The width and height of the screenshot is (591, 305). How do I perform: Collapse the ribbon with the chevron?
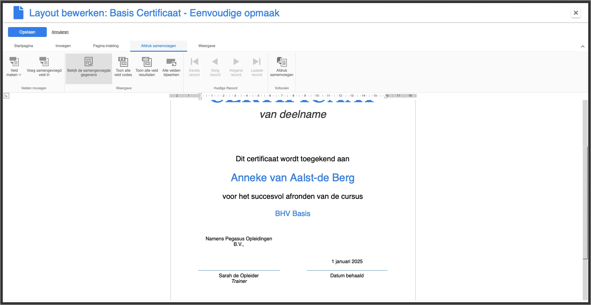[583, 46]
